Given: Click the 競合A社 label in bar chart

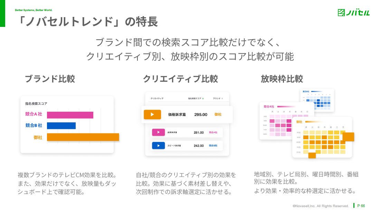Looking at the screenshot, I should click(x=34, y=114).
